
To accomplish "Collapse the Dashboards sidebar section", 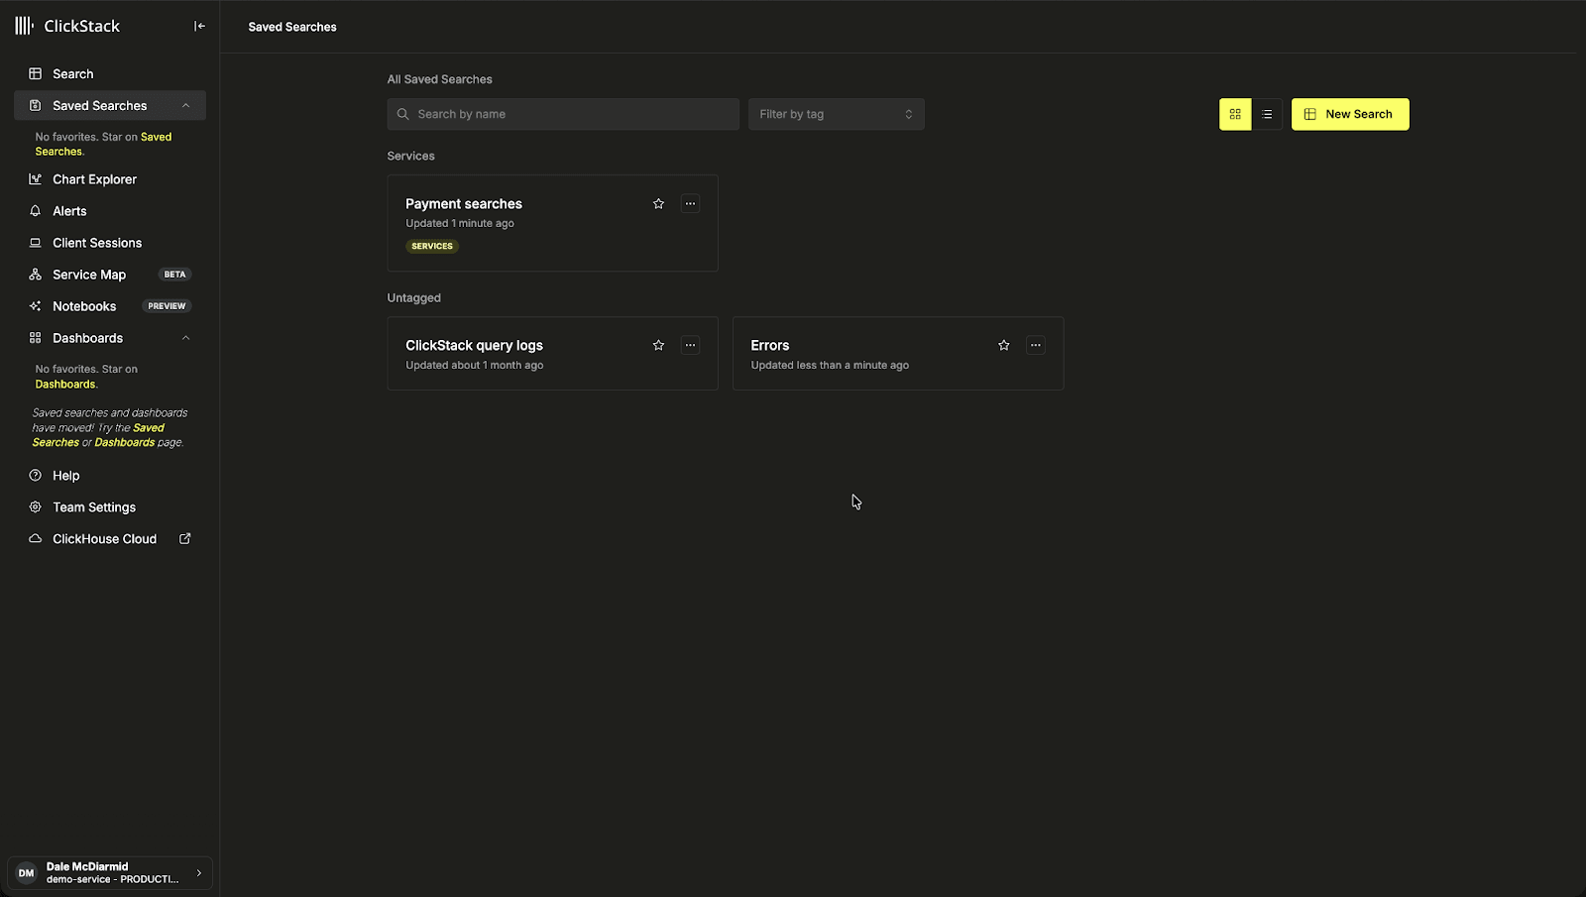I will (x=185, y=338).
